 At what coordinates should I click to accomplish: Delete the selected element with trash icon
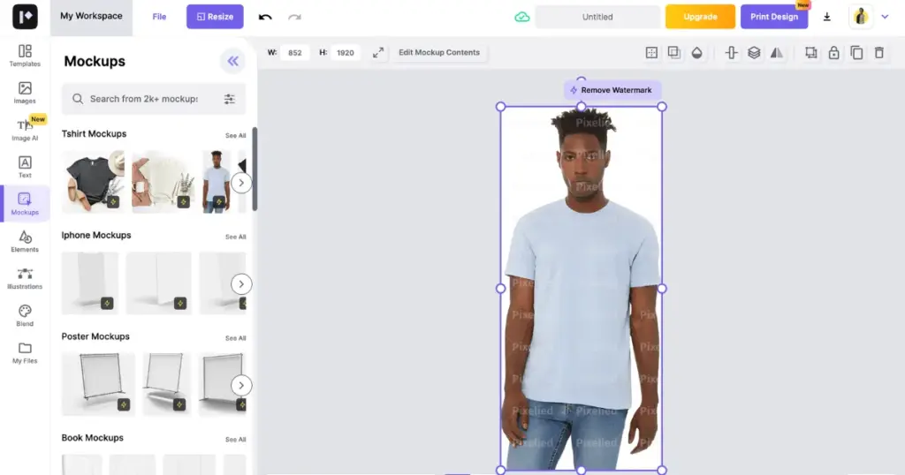point(879,52)
